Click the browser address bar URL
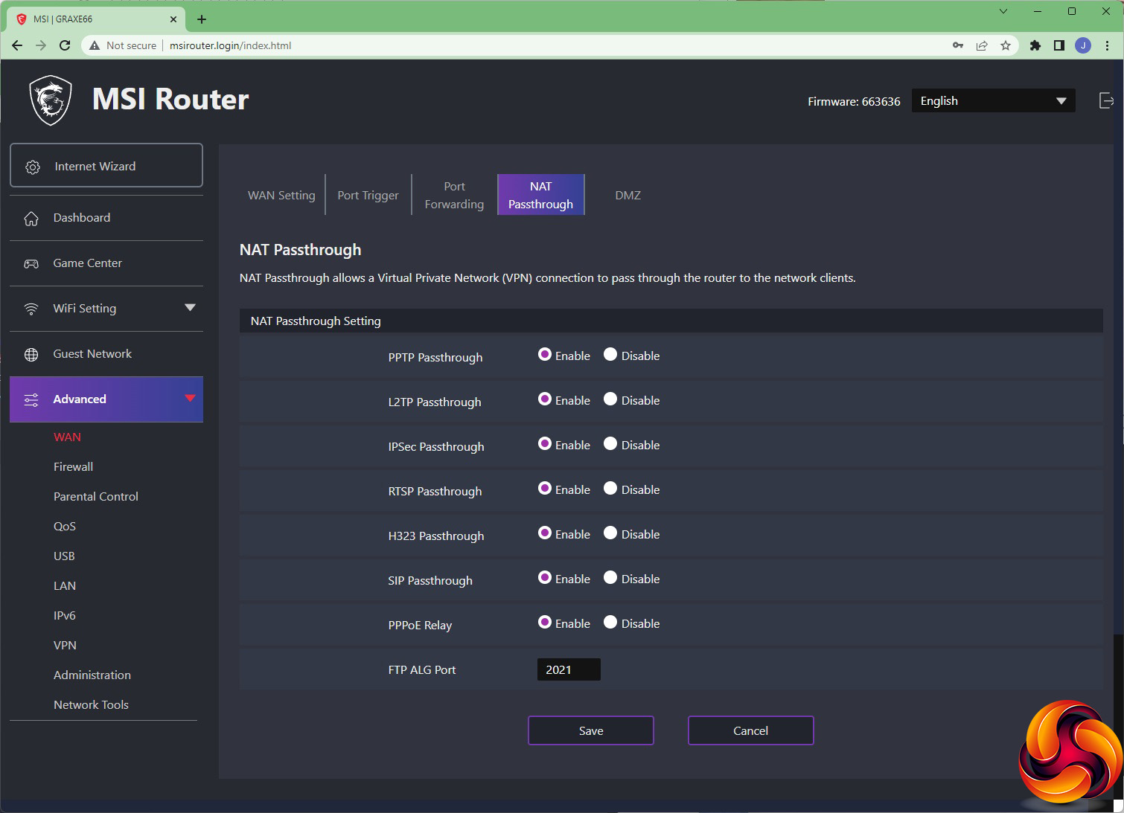This screenshot has height=813, width=1124. (x=231, y=45)
